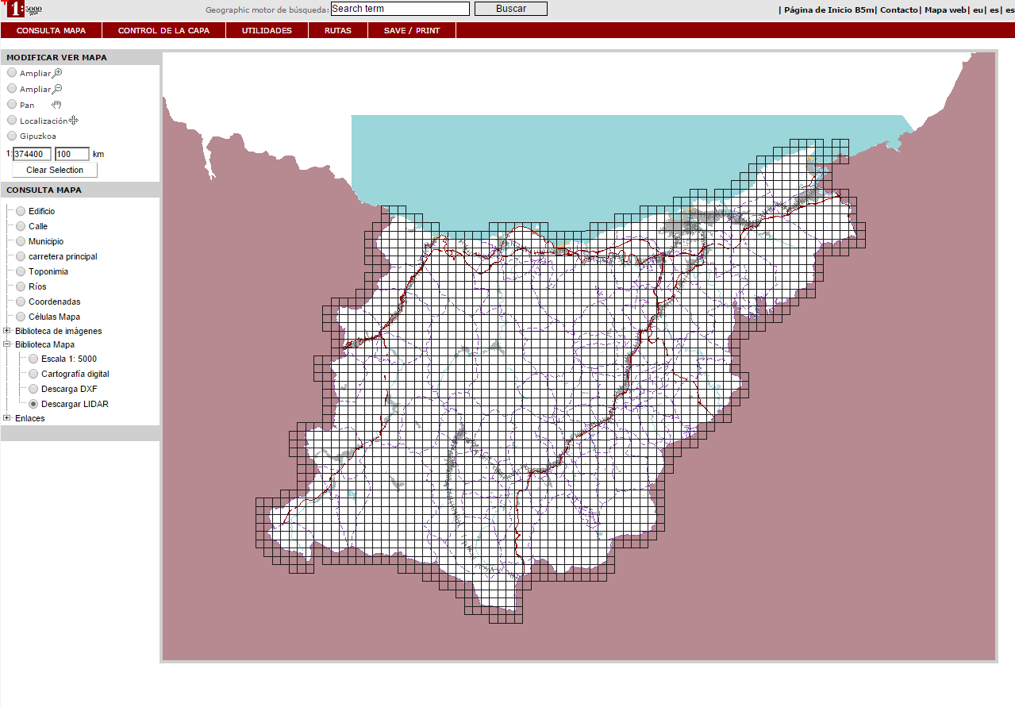Click the zoom-in magnifier icon
This screenshot has width=1015, height=707.
click(57, 72)
